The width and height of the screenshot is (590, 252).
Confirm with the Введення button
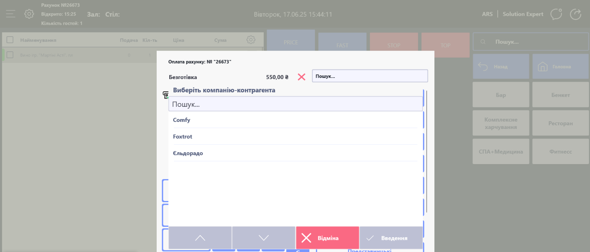tap(391, 238)
